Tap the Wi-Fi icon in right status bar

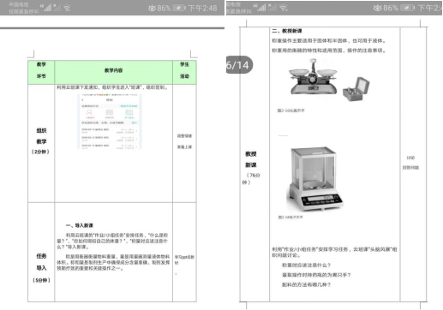(283, 8)
